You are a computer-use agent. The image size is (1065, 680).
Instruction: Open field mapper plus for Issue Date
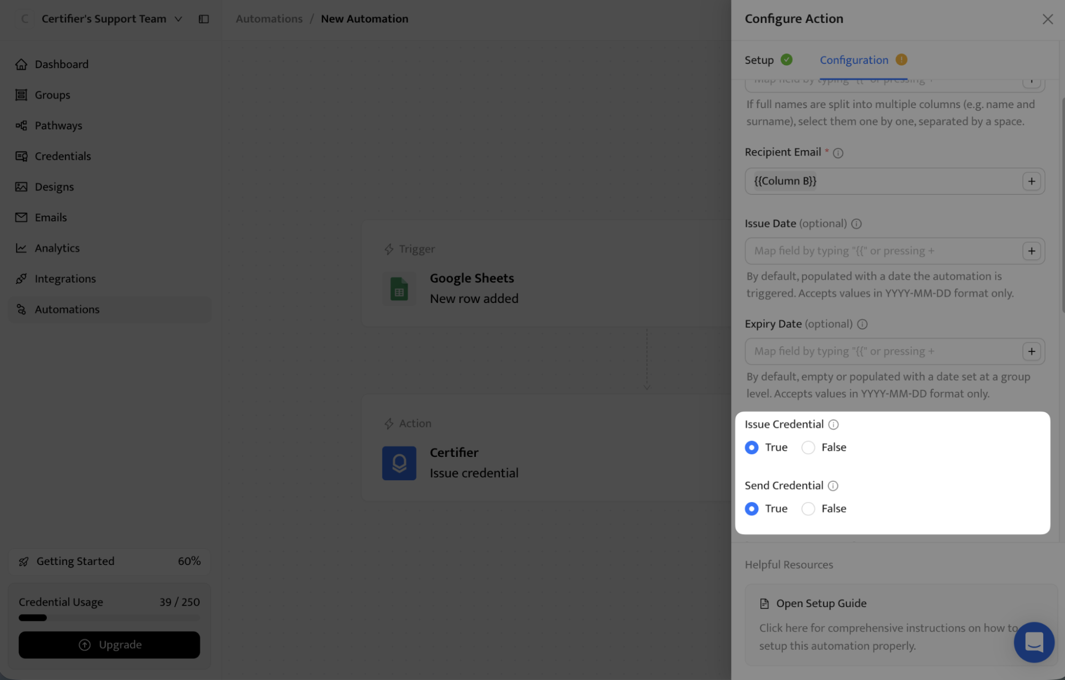tap(1031, 251)
